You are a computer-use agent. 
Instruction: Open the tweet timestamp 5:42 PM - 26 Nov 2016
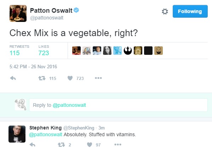tap(33, 67)
